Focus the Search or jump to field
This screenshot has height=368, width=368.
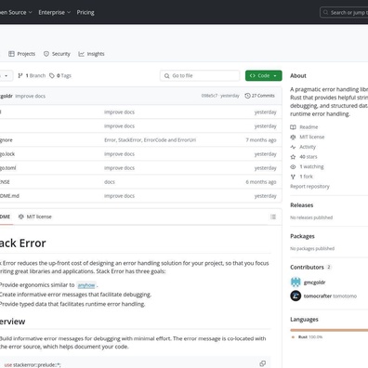point(344,12)
